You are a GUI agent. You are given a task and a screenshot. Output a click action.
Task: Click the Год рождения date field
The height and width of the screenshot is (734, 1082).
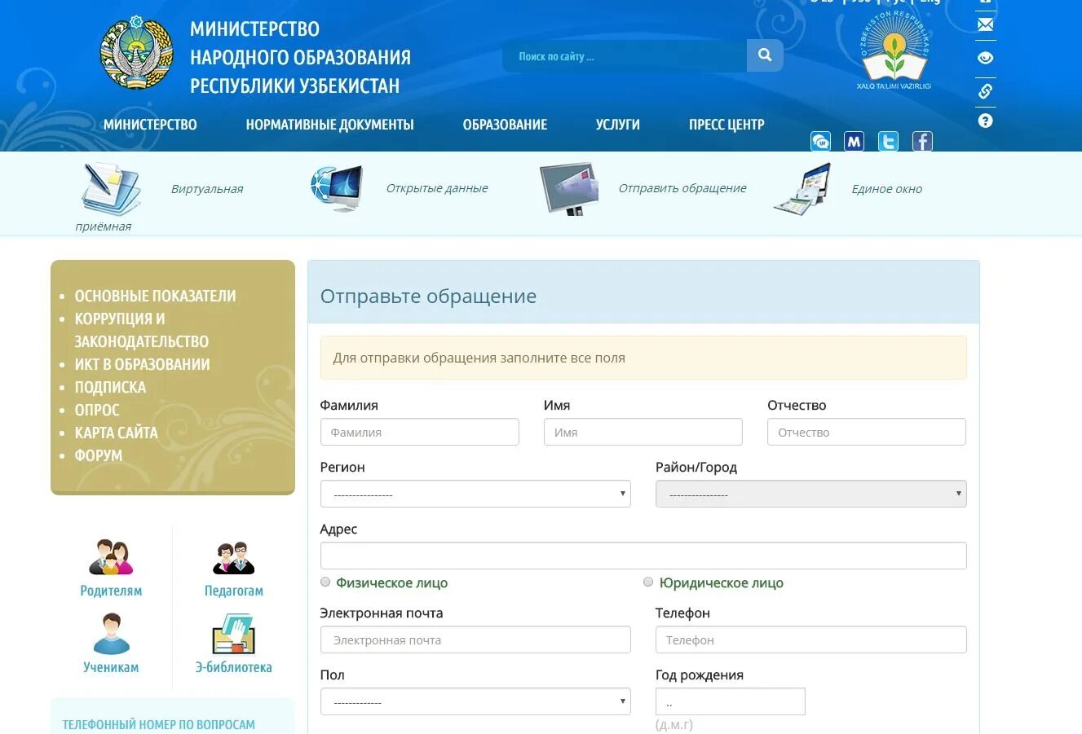click(731, 701)
